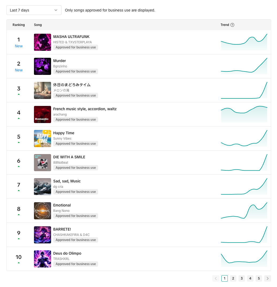Select page 3 in pagination
Screen dimensions: 277x287
tap(242, 278)
